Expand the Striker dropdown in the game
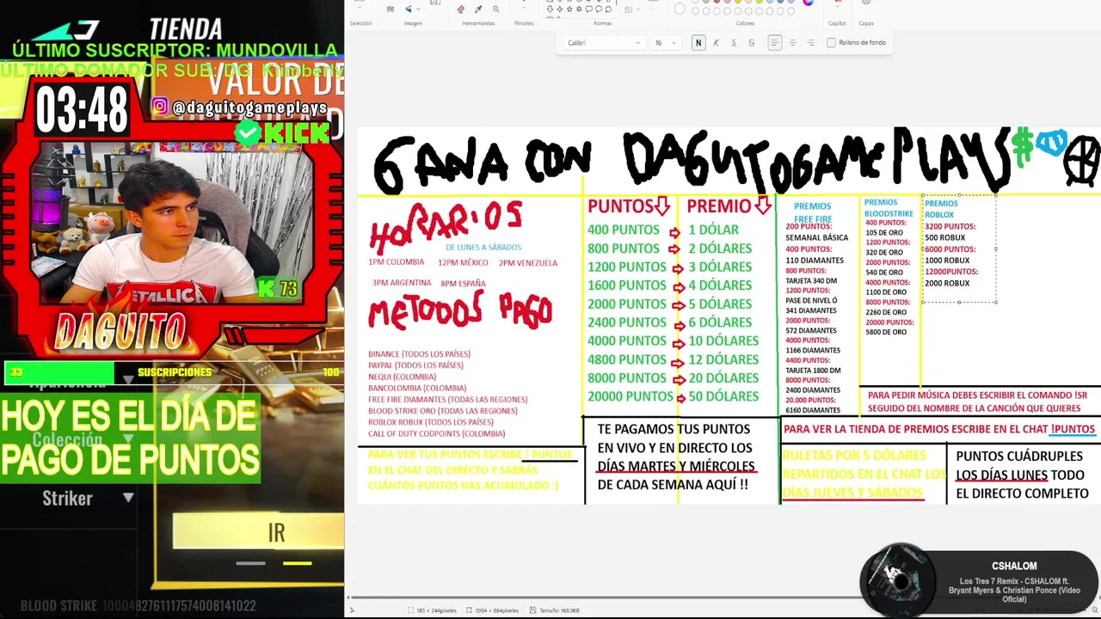1101x619 pixels. 128,498
